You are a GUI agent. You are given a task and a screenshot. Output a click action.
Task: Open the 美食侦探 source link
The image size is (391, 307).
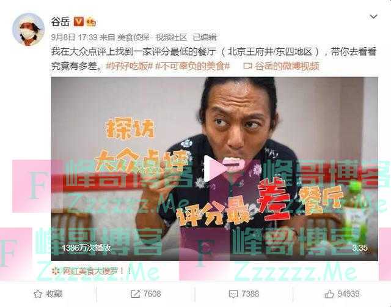pos(133,37)
